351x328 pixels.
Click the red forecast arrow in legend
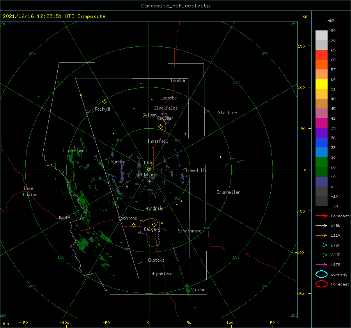(321, 216)
